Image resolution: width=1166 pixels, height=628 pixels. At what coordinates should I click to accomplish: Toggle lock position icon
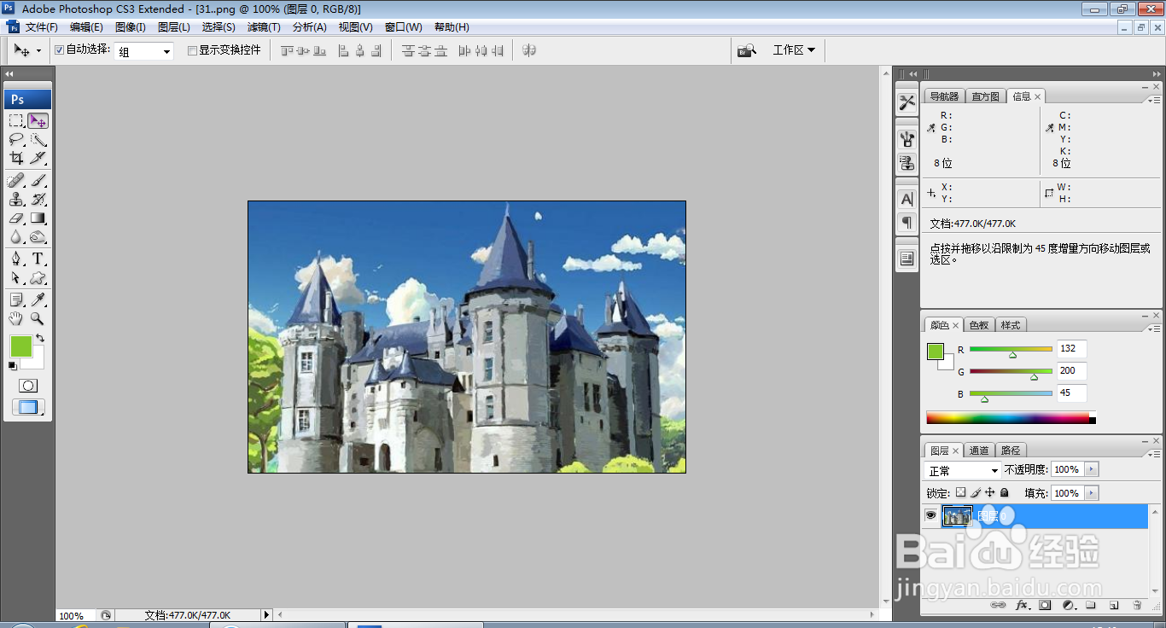[x=990, y=493]
